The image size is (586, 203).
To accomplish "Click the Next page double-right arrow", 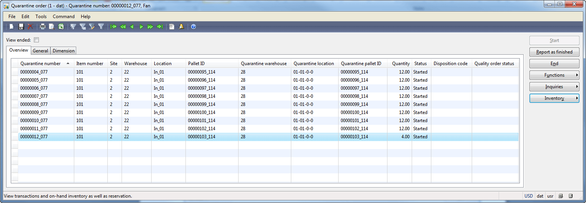I will (150, 27).
